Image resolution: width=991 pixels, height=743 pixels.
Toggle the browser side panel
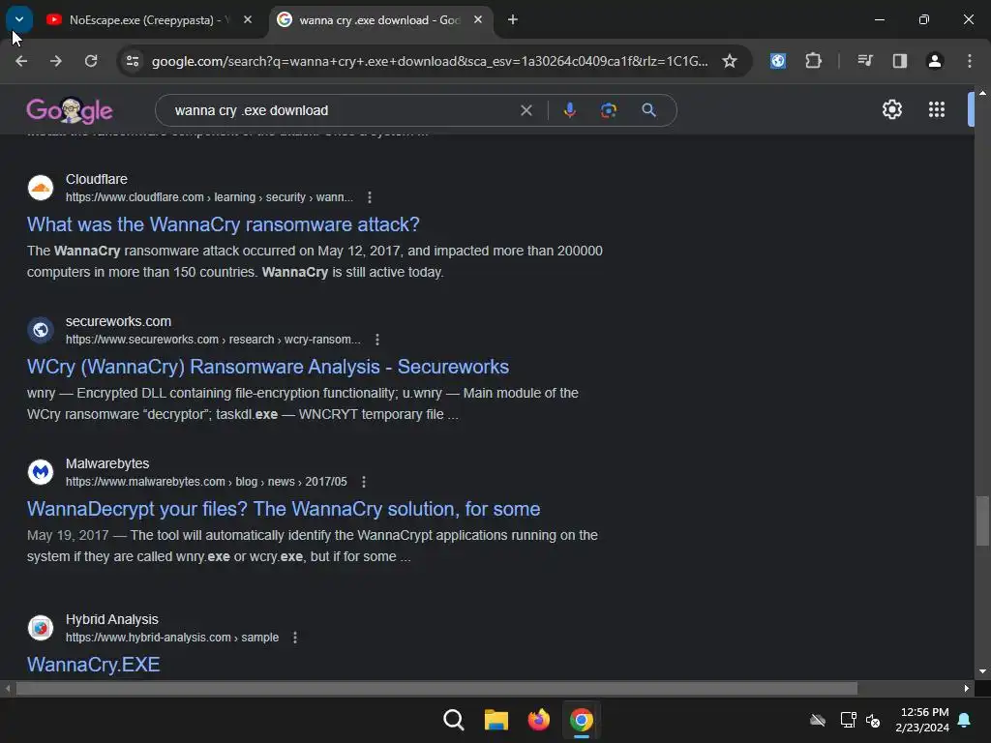click(900, 61)
